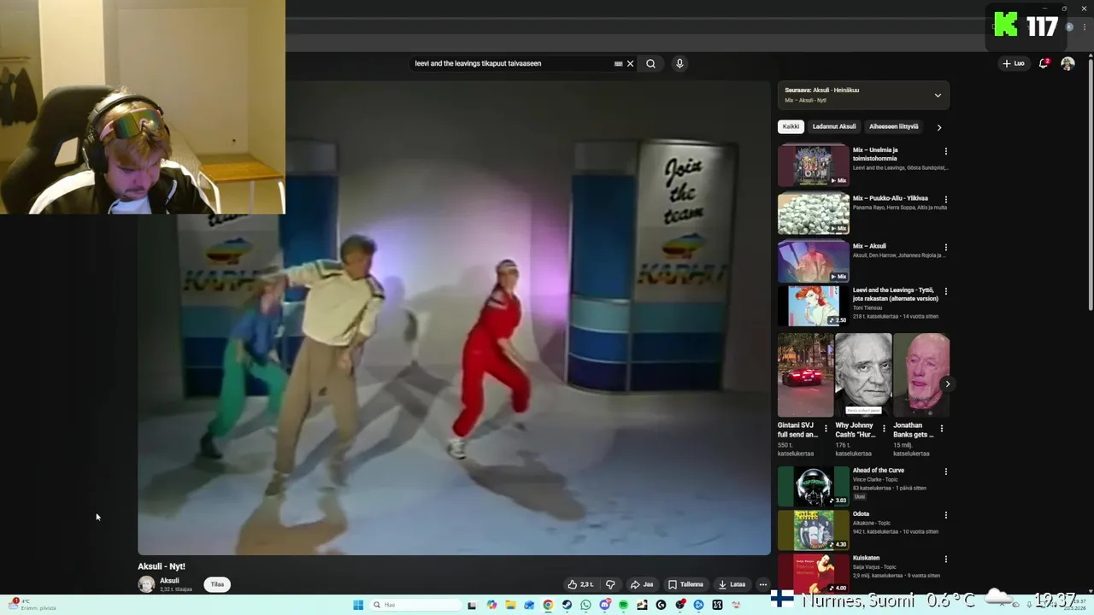
Task: Open options for Gintani SVJ short
Action: pyautogui.click(x=826, y=429)
